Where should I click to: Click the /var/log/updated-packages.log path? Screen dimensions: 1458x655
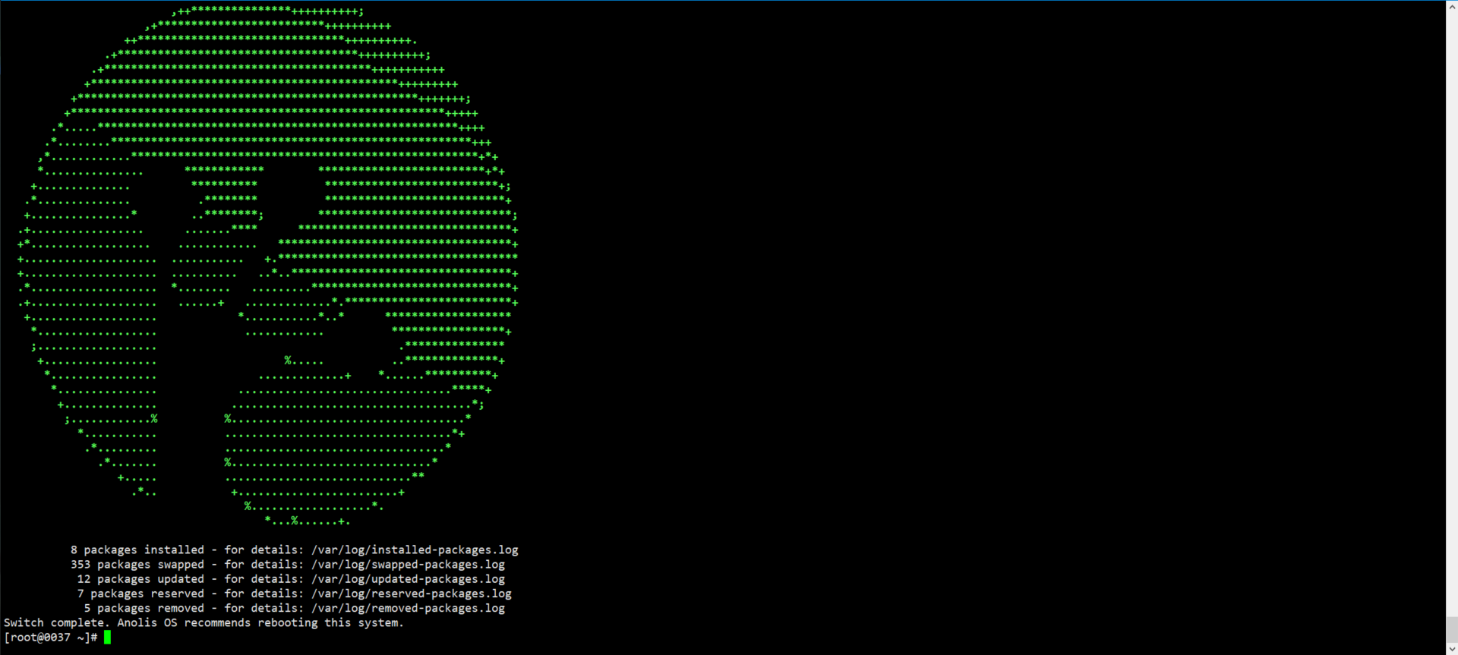tap(408, 579)
